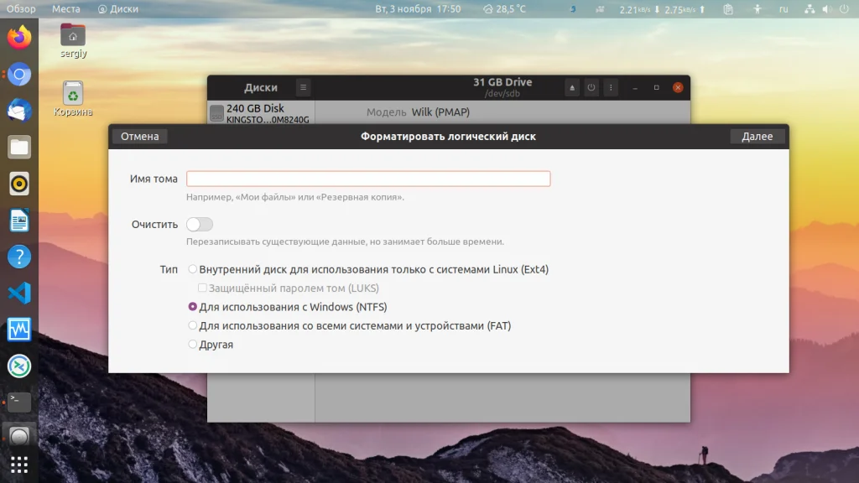
Task: Select the Disks app icon in dock
Action: 19,436
